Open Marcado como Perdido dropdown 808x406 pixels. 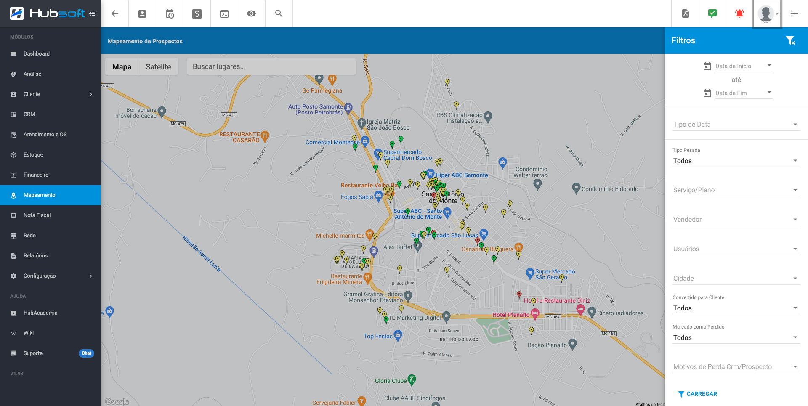coord(736,338)
